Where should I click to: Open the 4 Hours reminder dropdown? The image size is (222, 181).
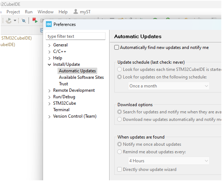(x=168, y=161)
